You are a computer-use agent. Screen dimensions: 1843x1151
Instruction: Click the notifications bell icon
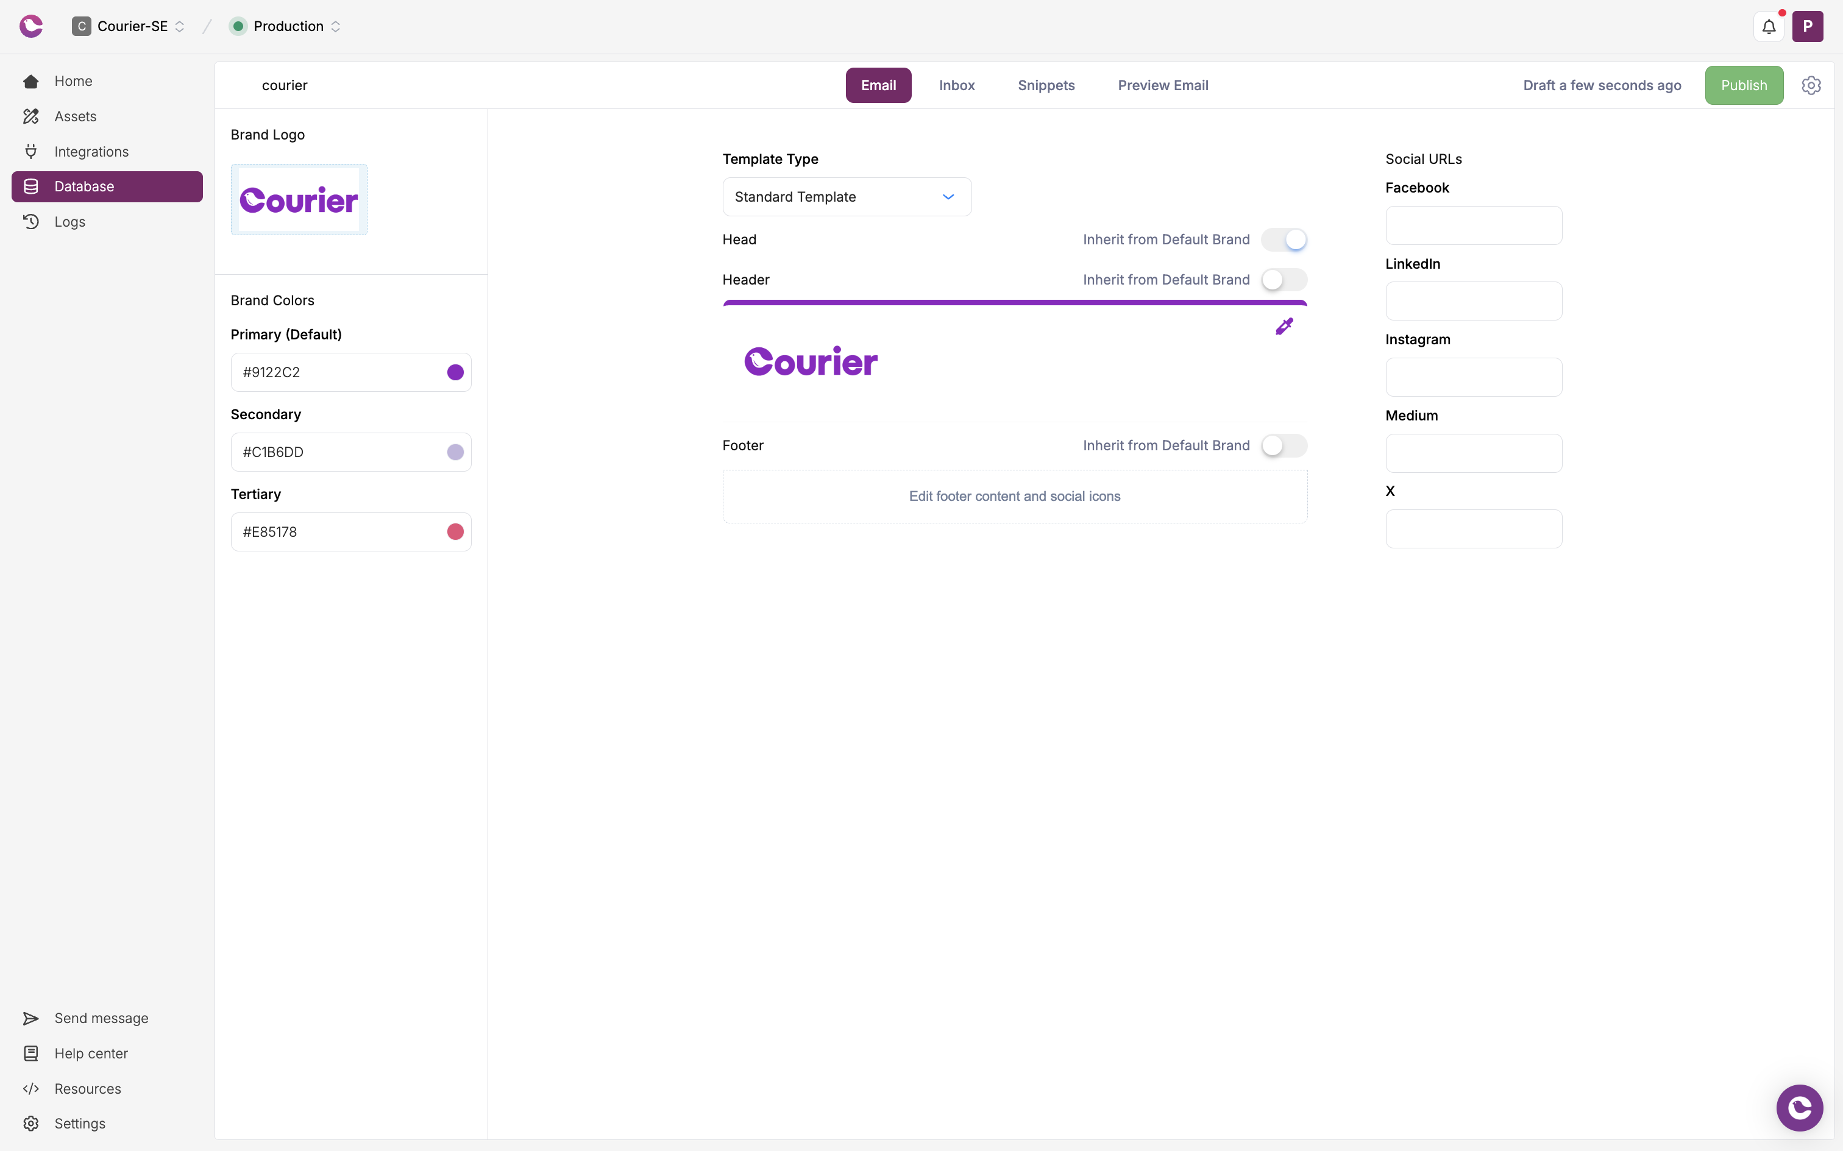tap(1769, 27)
